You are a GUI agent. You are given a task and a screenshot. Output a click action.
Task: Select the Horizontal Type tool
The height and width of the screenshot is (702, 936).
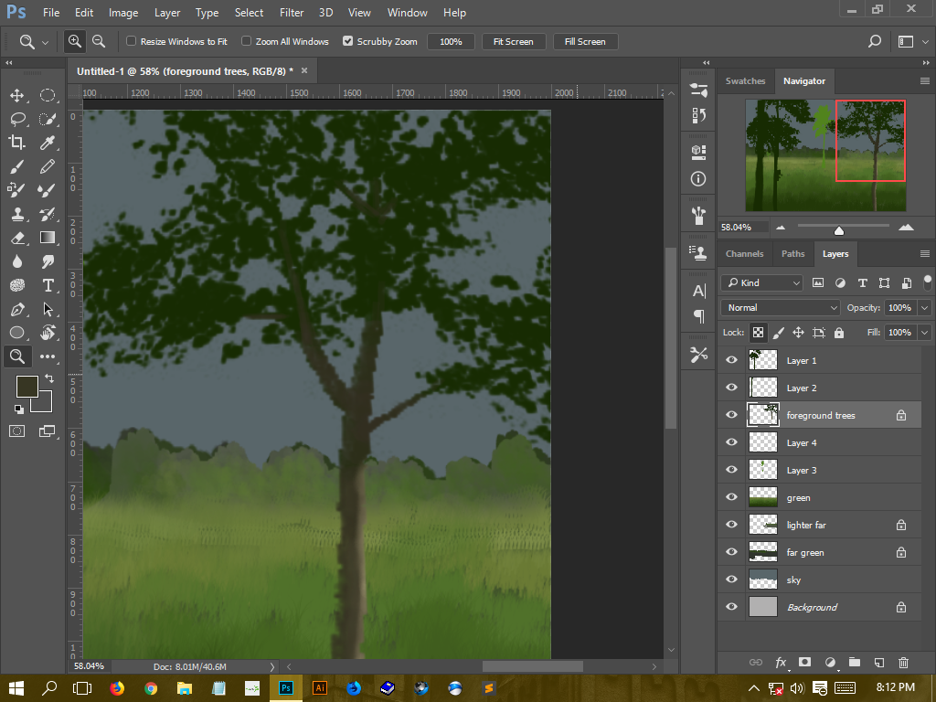[48, 285]
